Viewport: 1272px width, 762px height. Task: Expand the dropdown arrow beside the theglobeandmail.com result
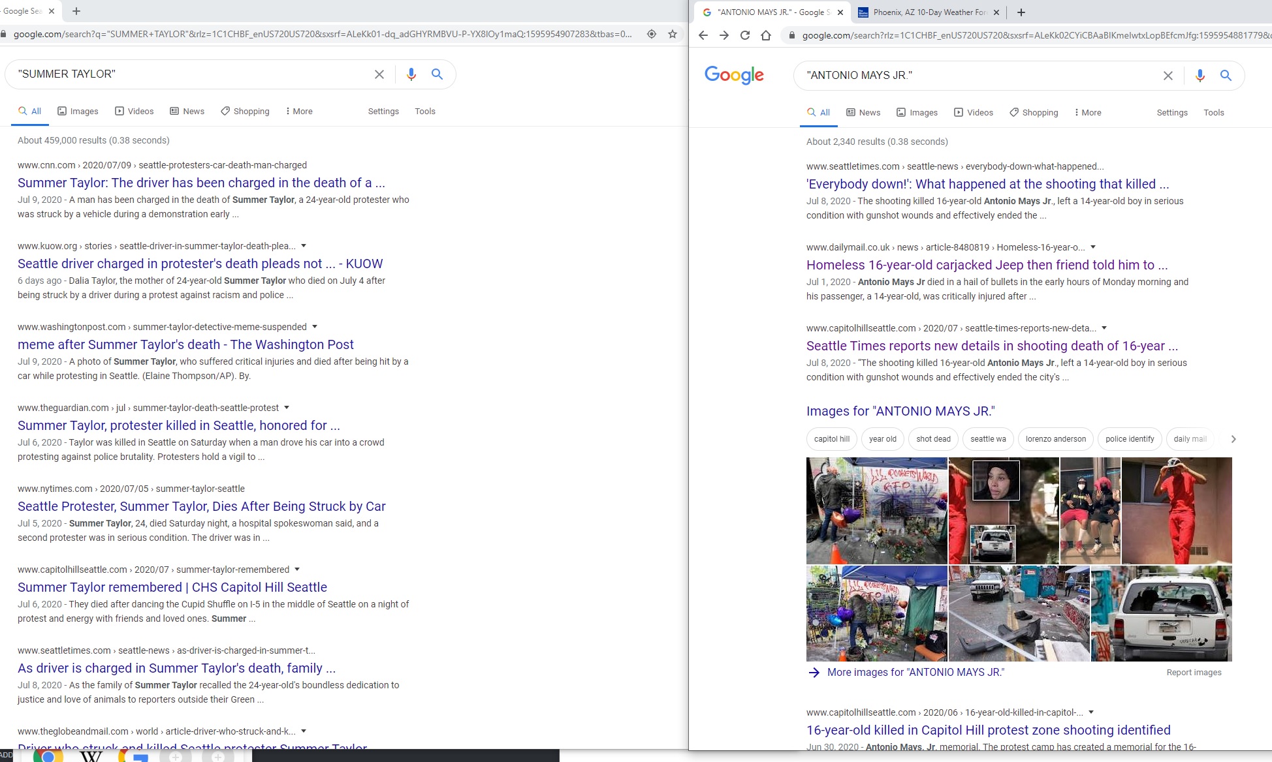pos(304,731)
